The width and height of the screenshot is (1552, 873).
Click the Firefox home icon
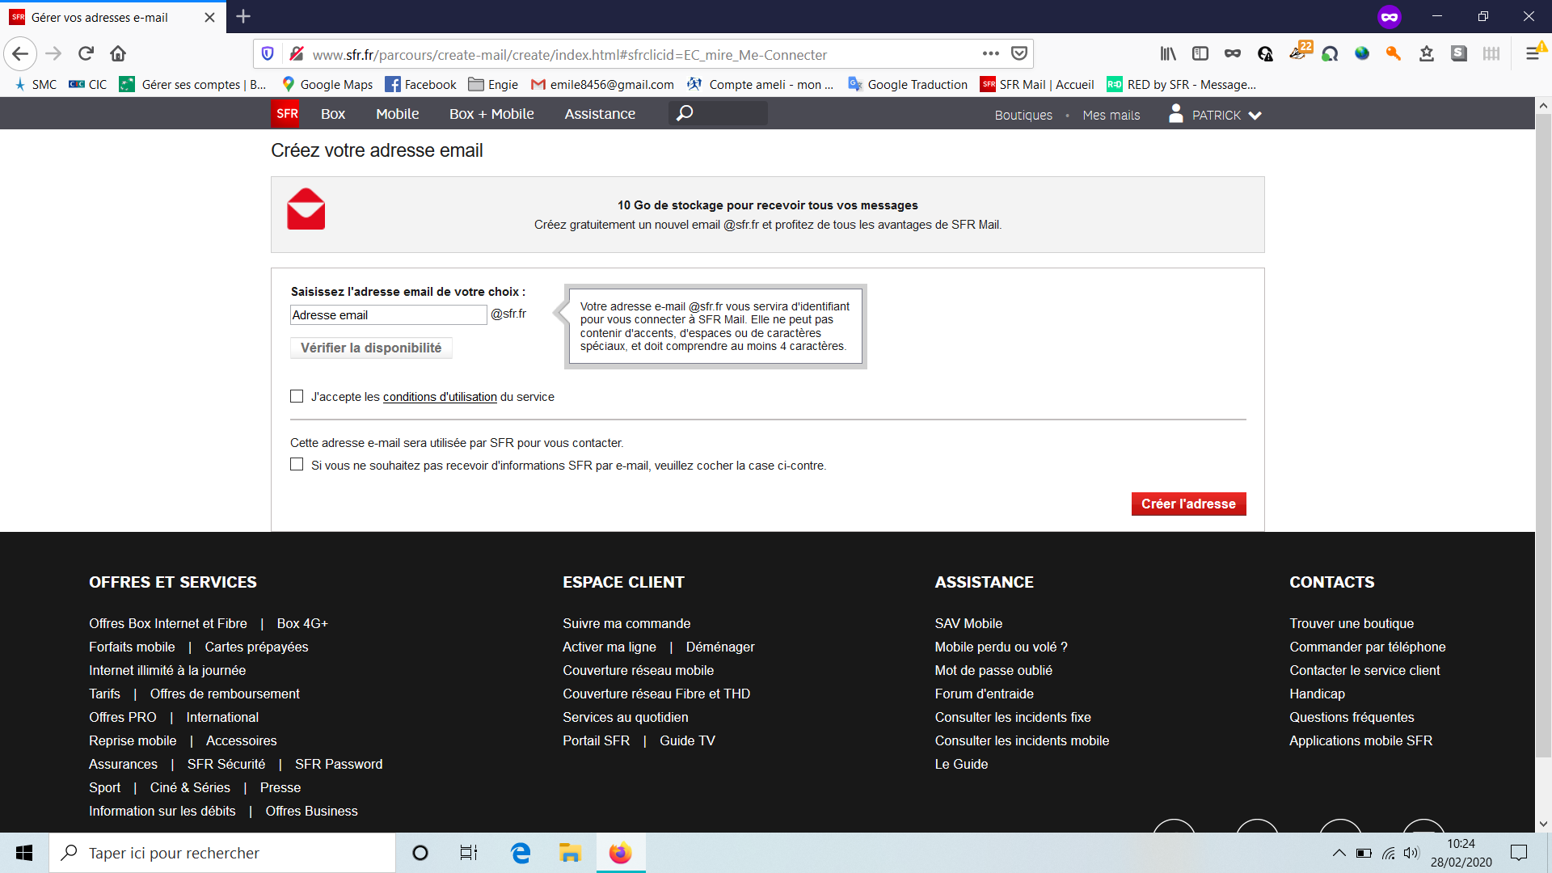click(118, 54)
